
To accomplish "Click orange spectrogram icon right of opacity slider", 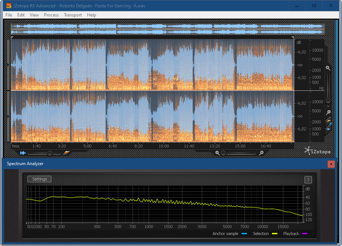I will (66, 153).
